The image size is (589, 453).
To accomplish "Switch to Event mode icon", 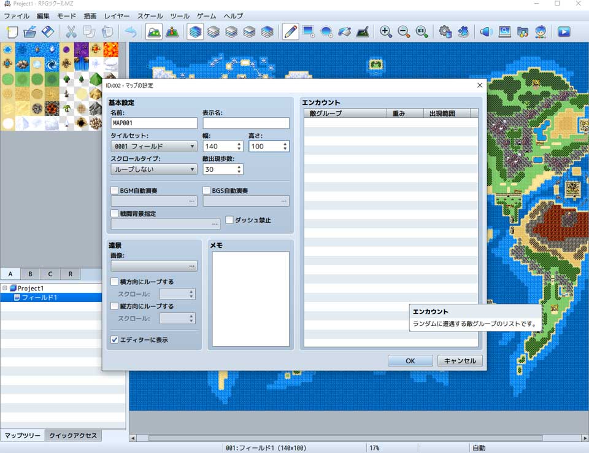I will pyautogui.click(x=172, y=32).
